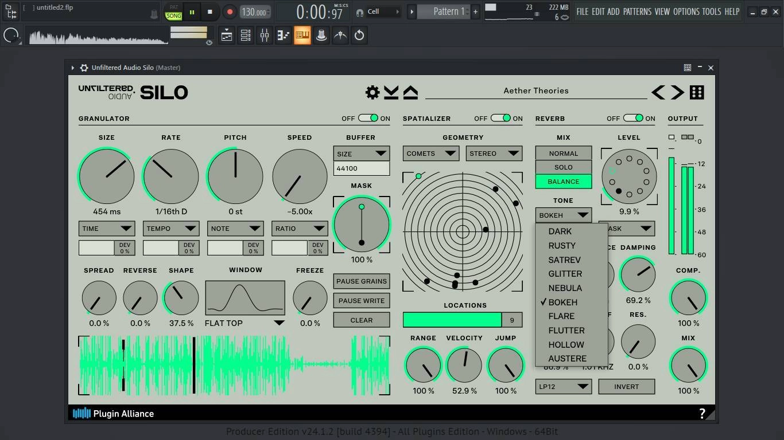Click the load preset up-arrow icon
The height and width of the screenshot is (440, 784).
coord(410,92)
